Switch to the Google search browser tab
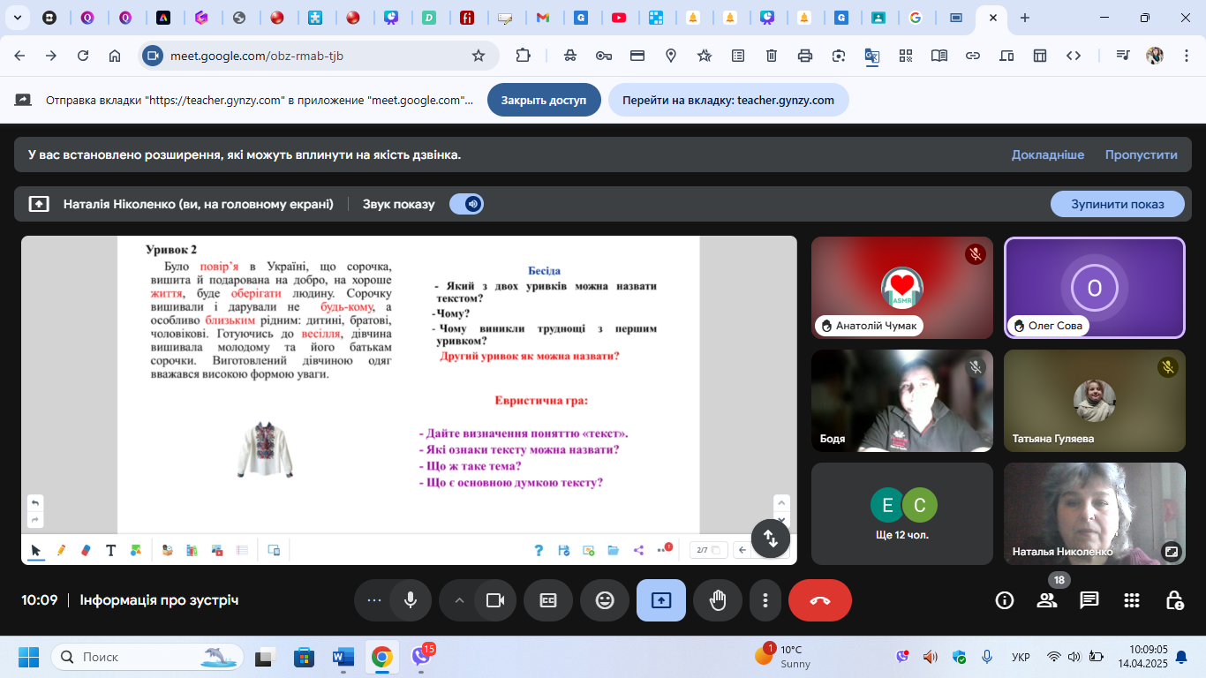This screenshot has height=678, width=1206. click(x=916, y=18)
